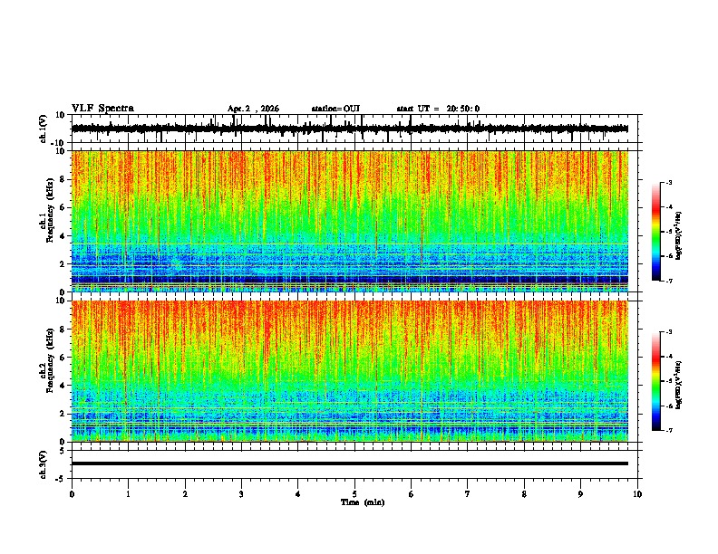Click the '2' tick label on the time axis
718x554 pixels.
(185, 494)
